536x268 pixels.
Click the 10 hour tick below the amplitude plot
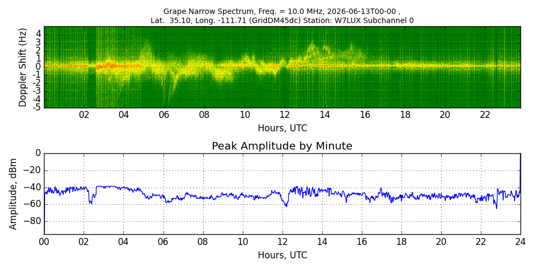243,242
